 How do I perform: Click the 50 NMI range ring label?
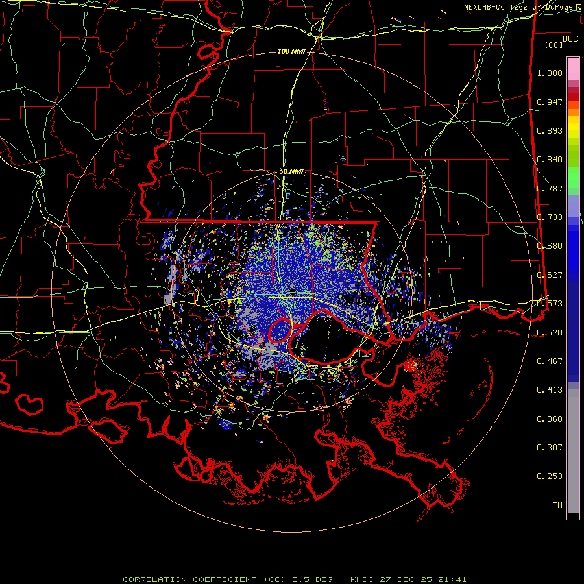(291, 171)
